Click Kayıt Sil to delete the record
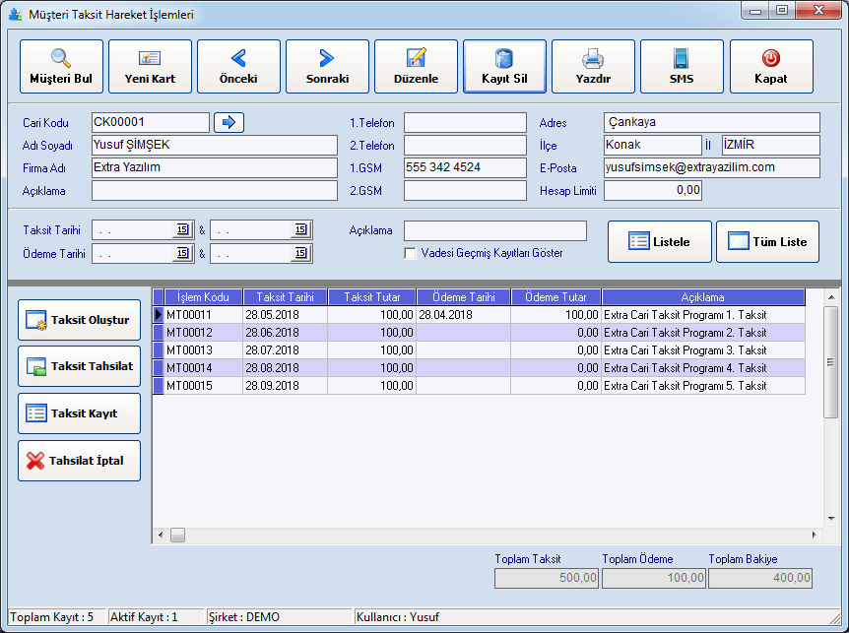This screenshot has width=849, height=633. pos(504,67)
